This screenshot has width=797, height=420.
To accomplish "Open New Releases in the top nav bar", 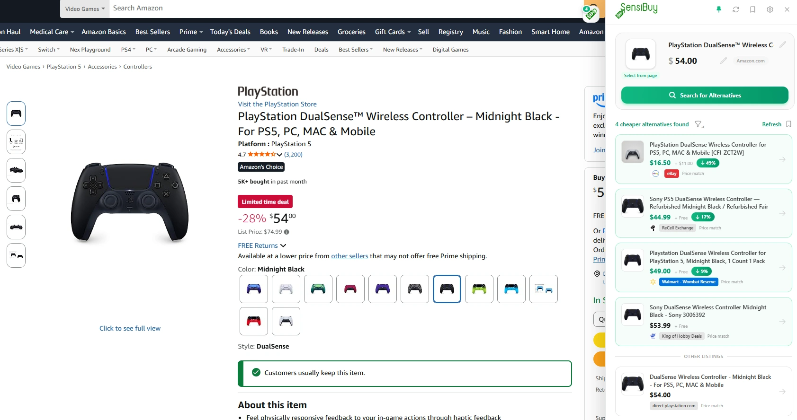I will [308, 32].
